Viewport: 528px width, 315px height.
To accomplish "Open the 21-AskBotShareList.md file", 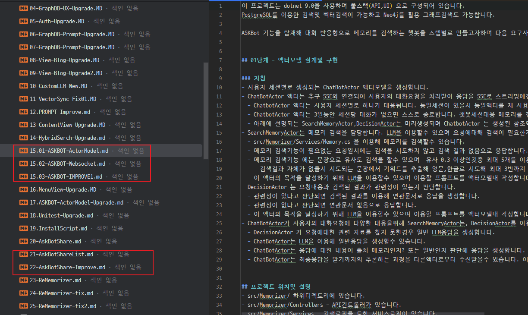I will coord(61,254).
